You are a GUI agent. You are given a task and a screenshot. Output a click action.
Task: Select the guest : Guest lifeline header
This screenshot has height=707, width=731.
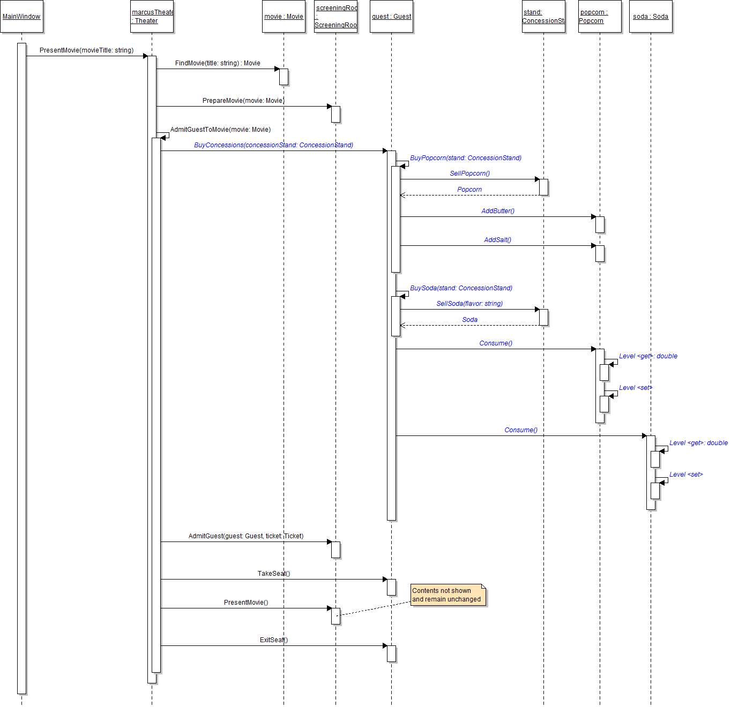pyautogui.click(x=391, y=17)
